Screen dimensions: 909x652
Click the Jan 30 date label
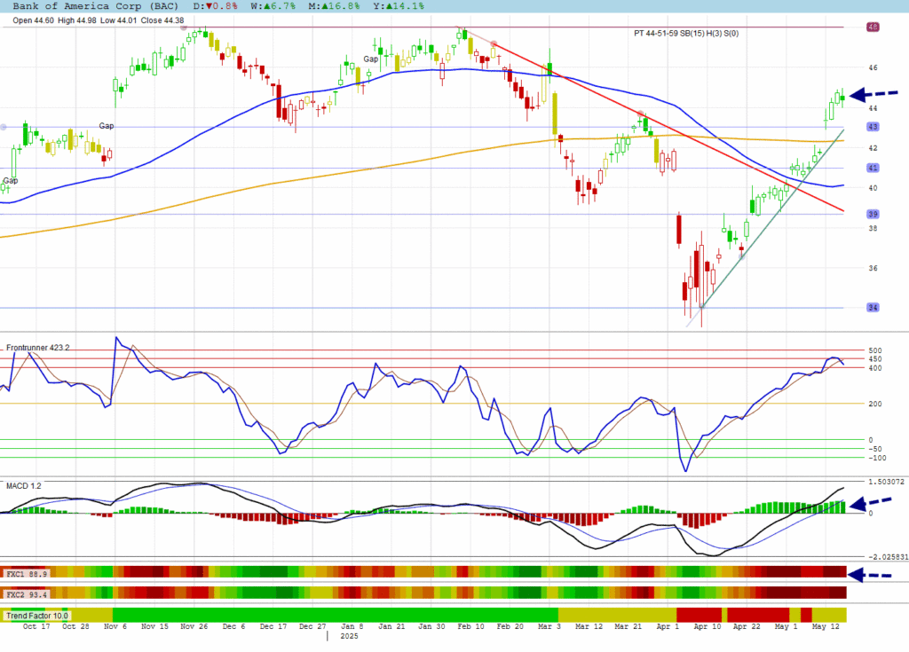(x=431, y=626)
